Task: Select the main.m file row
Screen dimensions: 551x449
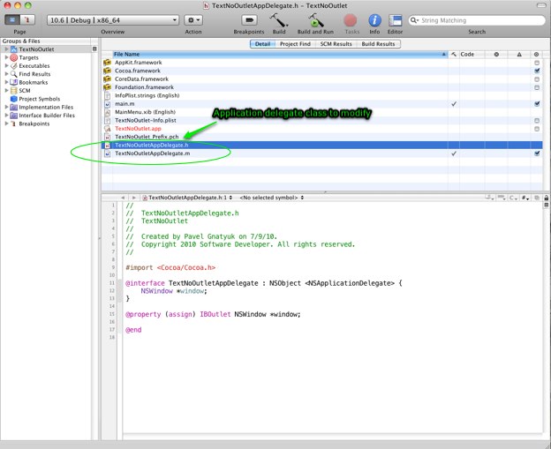Action: tap(321, 103)
